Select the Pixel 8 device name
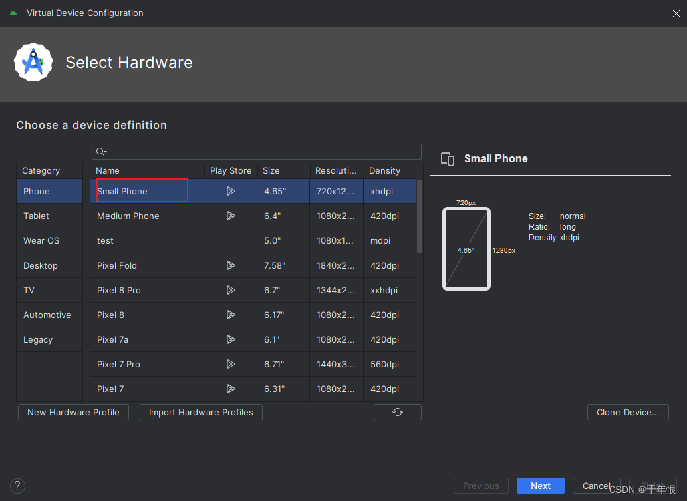This screenshot has height=501, width=687. [x=110, y=315]
